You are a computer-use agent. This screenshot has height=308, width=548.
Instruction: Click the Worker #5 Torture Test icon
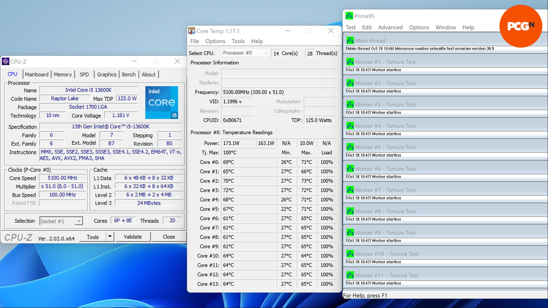pos(350,147)
